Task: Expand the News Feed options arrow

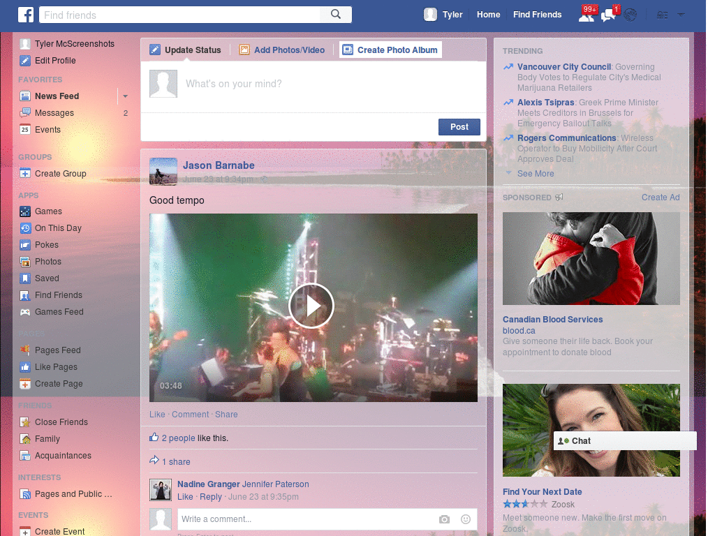Action: [126, 96]
